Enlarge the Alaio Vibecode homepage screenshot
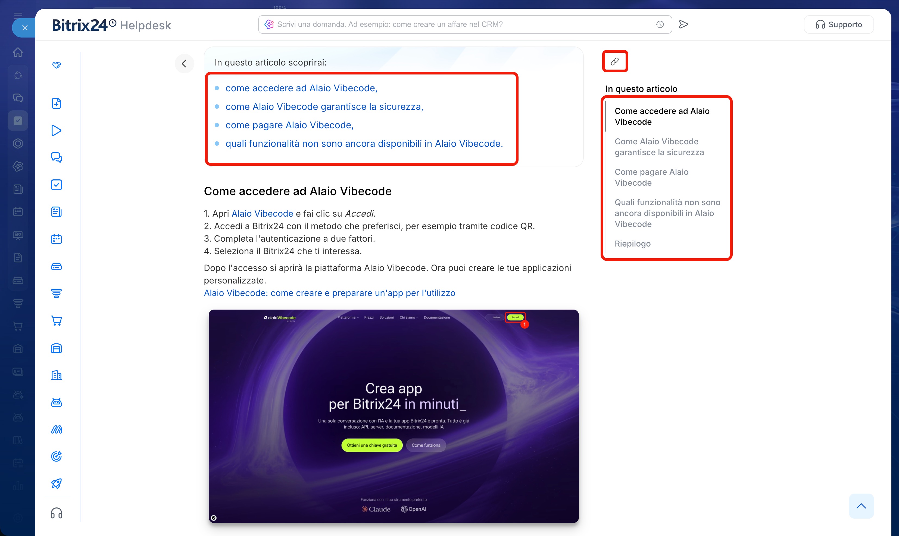Viewport: 899px width, 536px height. [394, 416]
